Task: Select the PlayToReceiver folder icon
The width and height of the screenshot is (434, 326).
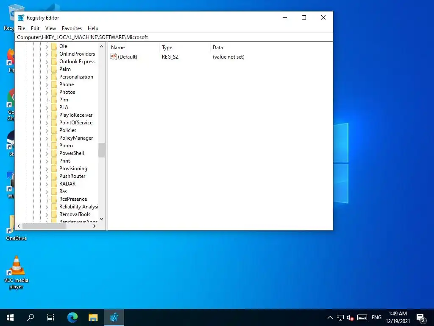Action: (x=54, y=115)
